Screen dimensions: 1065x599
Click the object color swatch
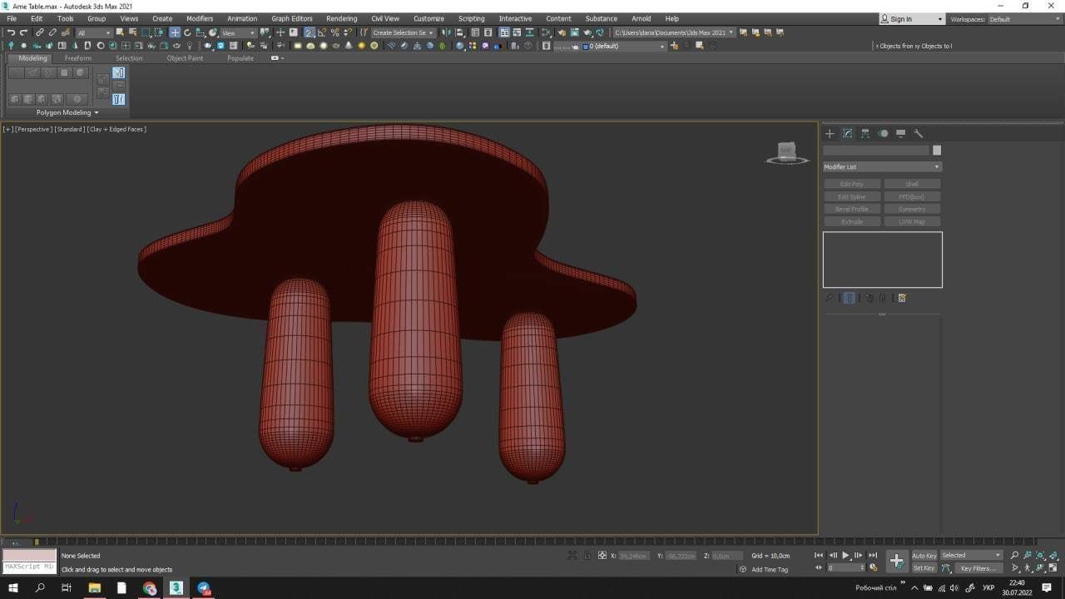click(937, 151)
